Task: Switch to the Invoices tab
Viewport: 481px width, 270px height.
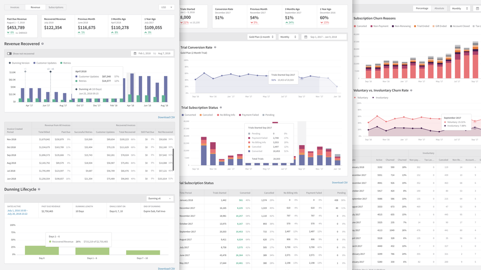Action: coord(15,7)
